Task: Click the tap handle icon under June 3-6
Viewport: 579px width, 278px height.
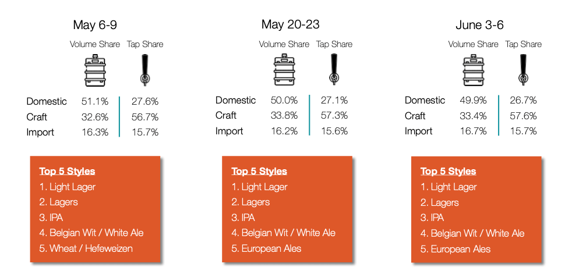Action: [523, 69]
